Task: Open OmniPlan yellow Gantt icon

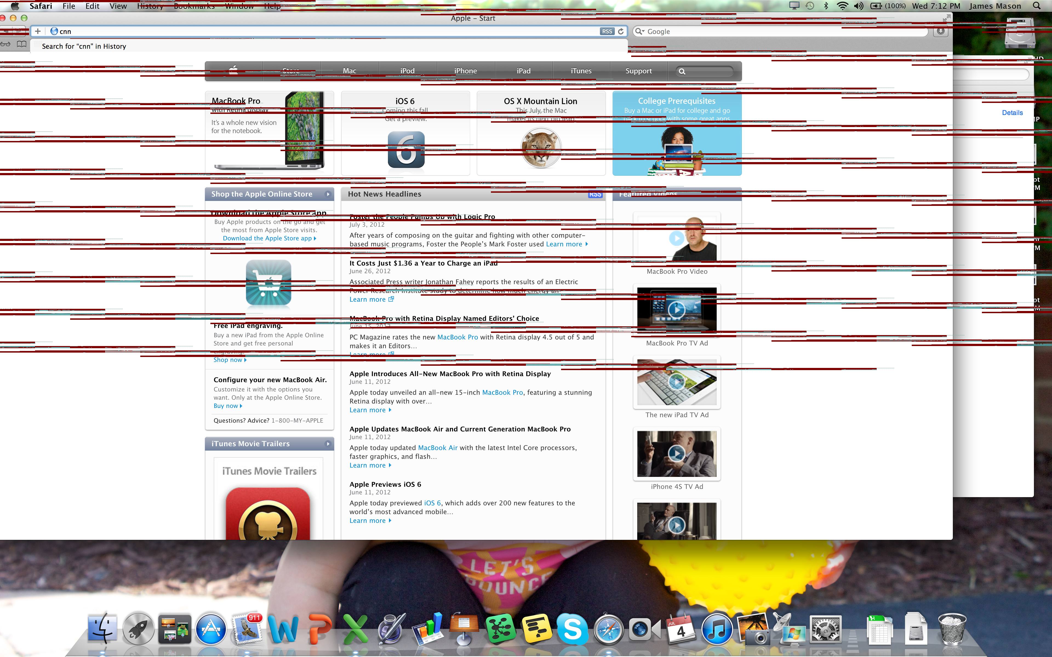Action: click(536, 629)
